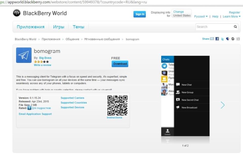Image resolution: width=243 pixels, height=156 pixels.
Task: Share the app on Twitter
Action: pyautogui.click(x=222, y=39)
